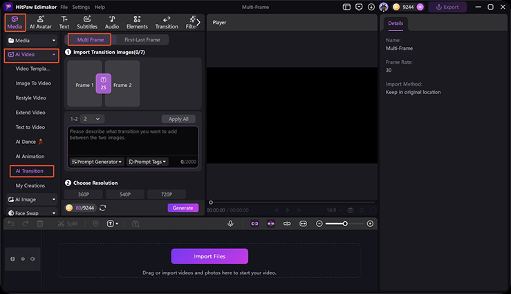Open My Creations in sidebar
Viewport: 511px width, 294px height.
coord(30,185)
